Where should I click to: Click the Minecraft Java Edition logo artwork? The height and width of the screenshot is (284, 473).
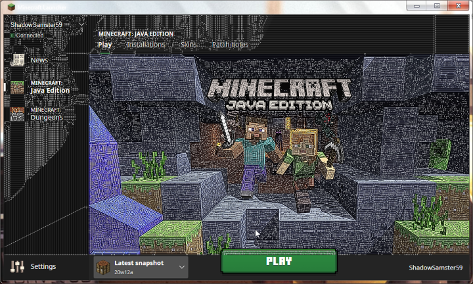279,95
